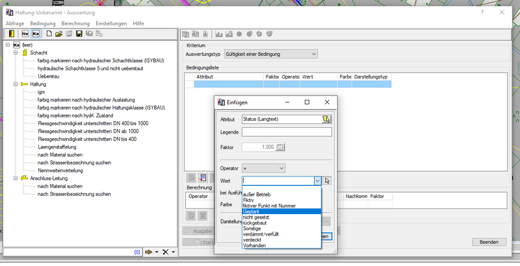Save the query with the floppy disk icon
The height and width of the screenshot is (266, 520).
(79, 34)
